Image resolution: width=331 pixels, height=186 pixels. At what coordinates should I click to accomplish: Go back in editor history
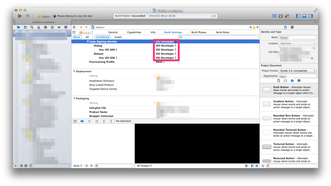[x=81, y=27]
